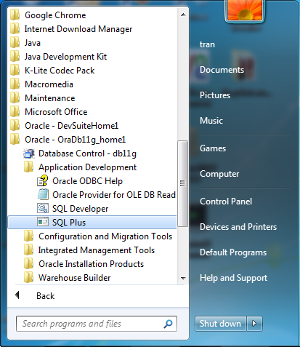Collapse the Oracle - OraDb11g_home1 folder
This screenshot has width=300, height=347.
[92, 140]
